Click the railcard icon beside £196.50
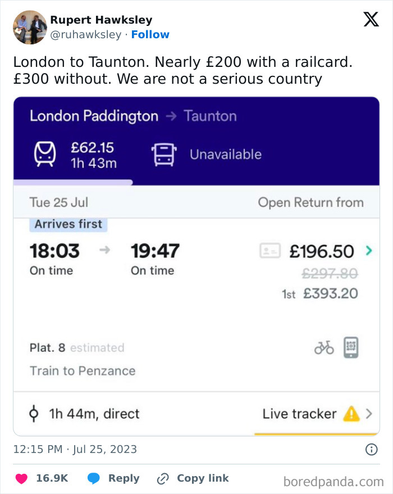 [x=269, y=251]
